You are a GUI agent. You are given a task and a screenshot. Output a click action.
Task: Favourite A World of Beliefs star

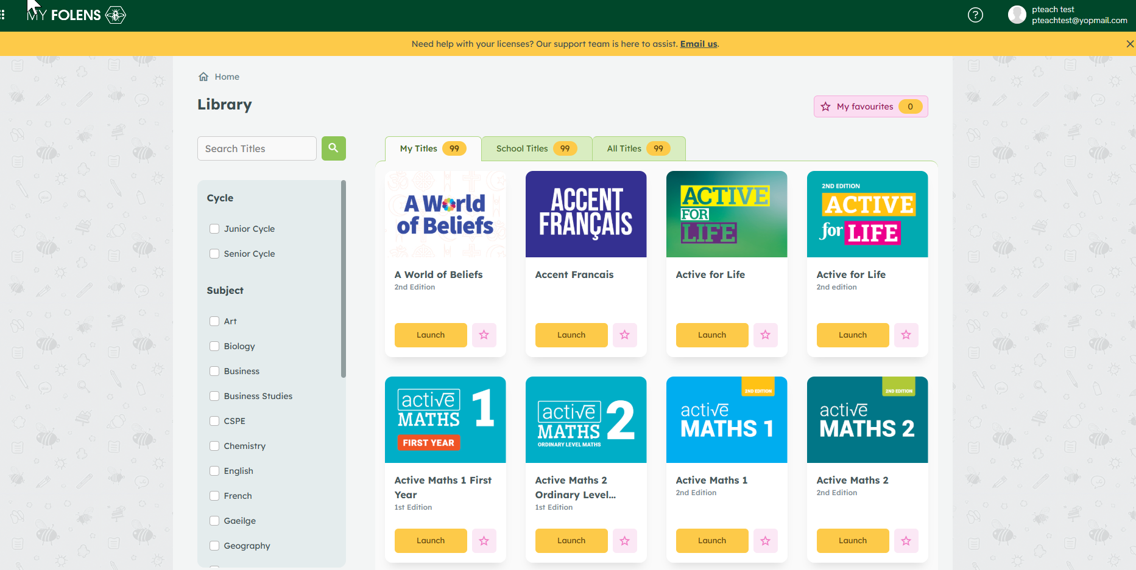[484, 335]
